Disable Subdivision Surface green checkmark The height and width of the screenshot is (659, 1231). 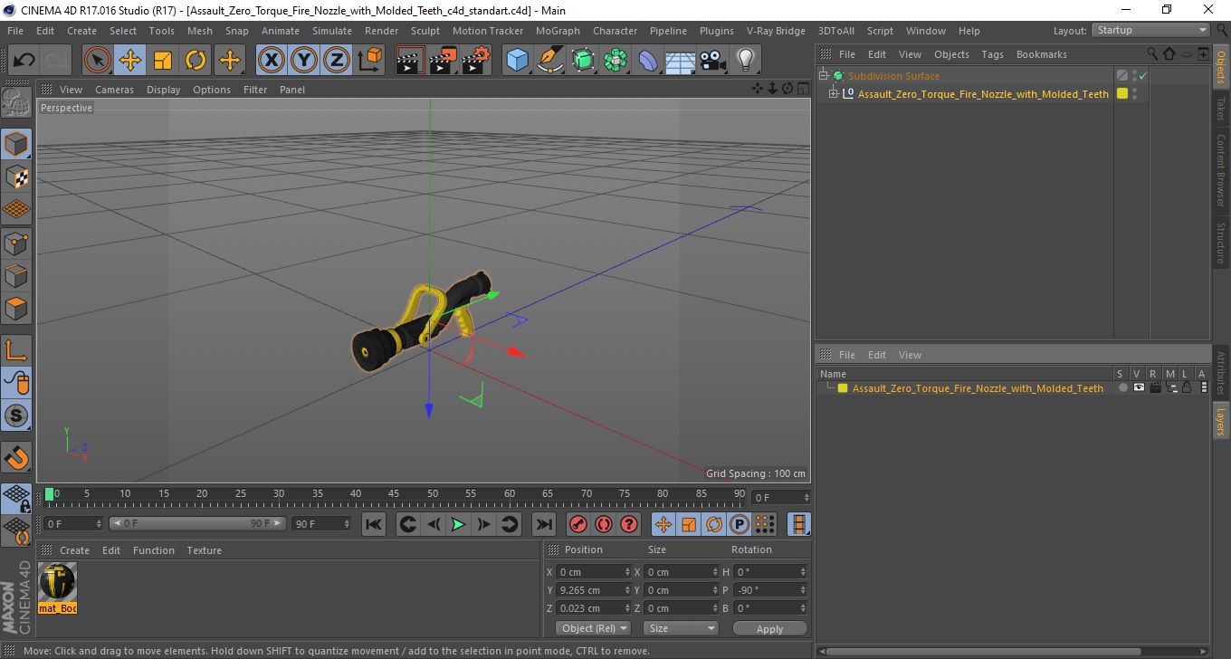click(1143, 76)
